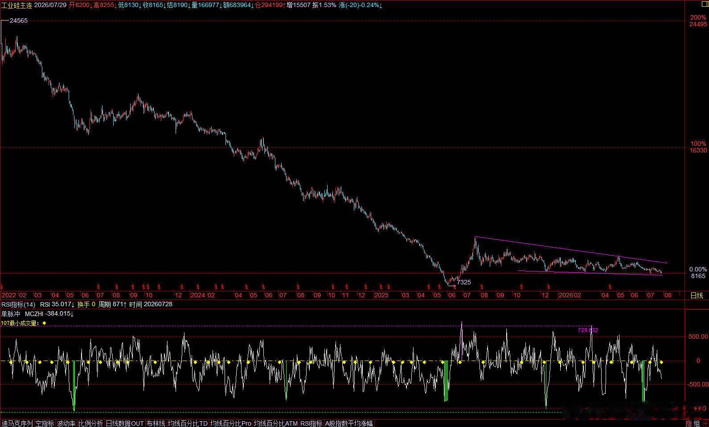Click the last yellow diamond on zero line
709x427 pixels.
[x=661, y=362]
